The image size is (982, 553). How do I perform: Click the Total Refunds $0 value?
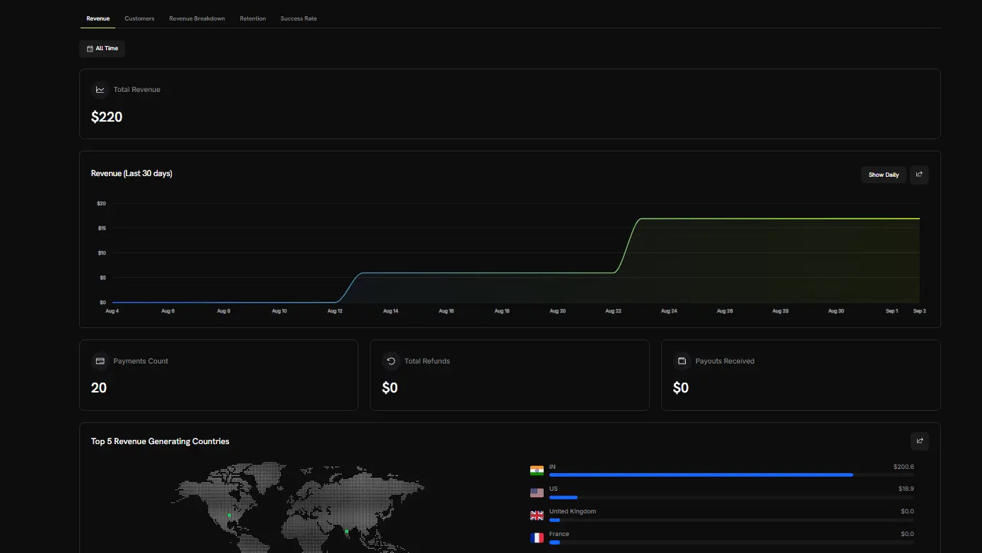pos(390,388)
